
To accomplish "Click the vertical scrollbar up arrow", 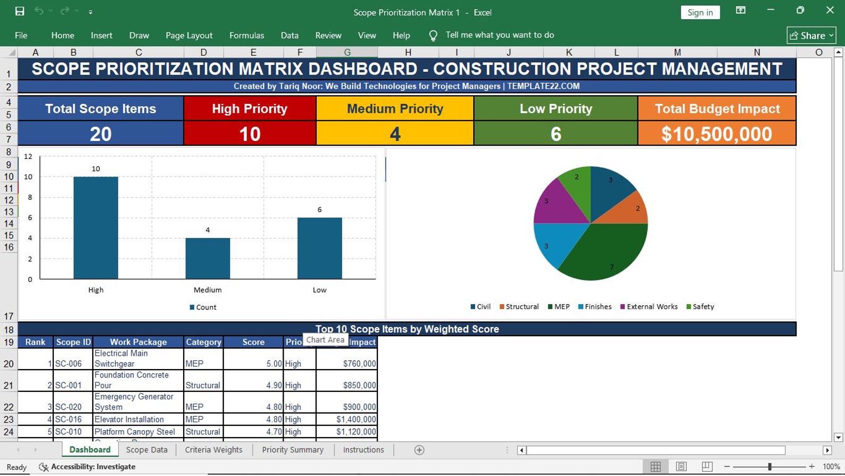I will tap(838, 52).
